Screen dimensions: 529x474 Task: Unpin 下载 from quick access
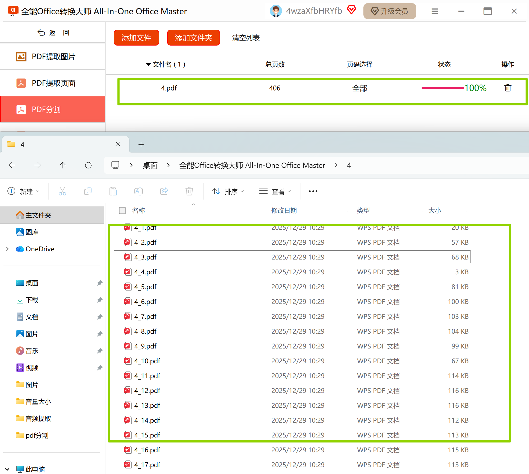[x=100, y=300]
